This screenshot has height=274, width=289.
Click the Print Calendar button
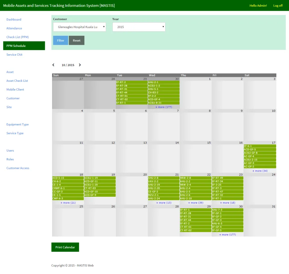tap(65, 247)
